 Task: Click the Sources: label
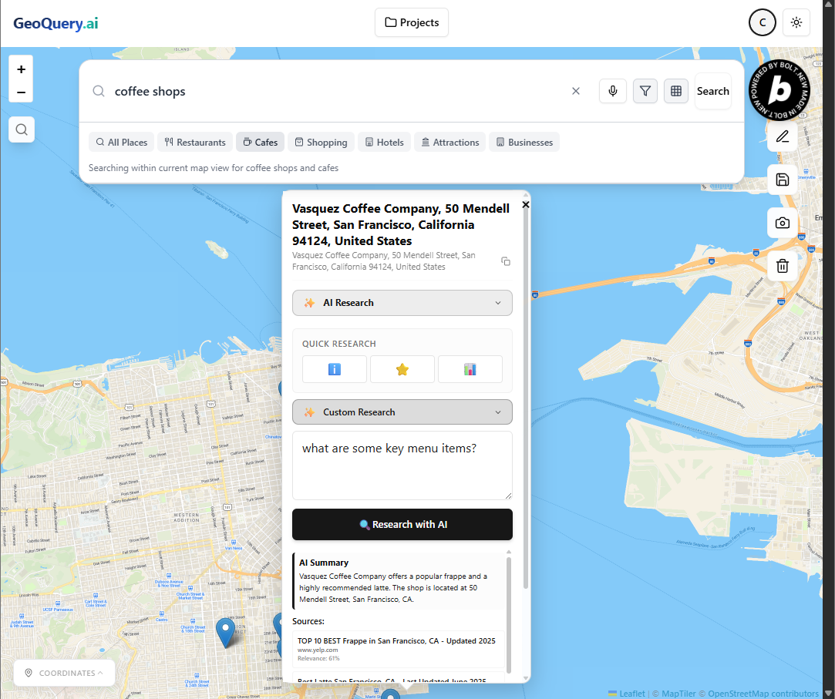point(308,621)
